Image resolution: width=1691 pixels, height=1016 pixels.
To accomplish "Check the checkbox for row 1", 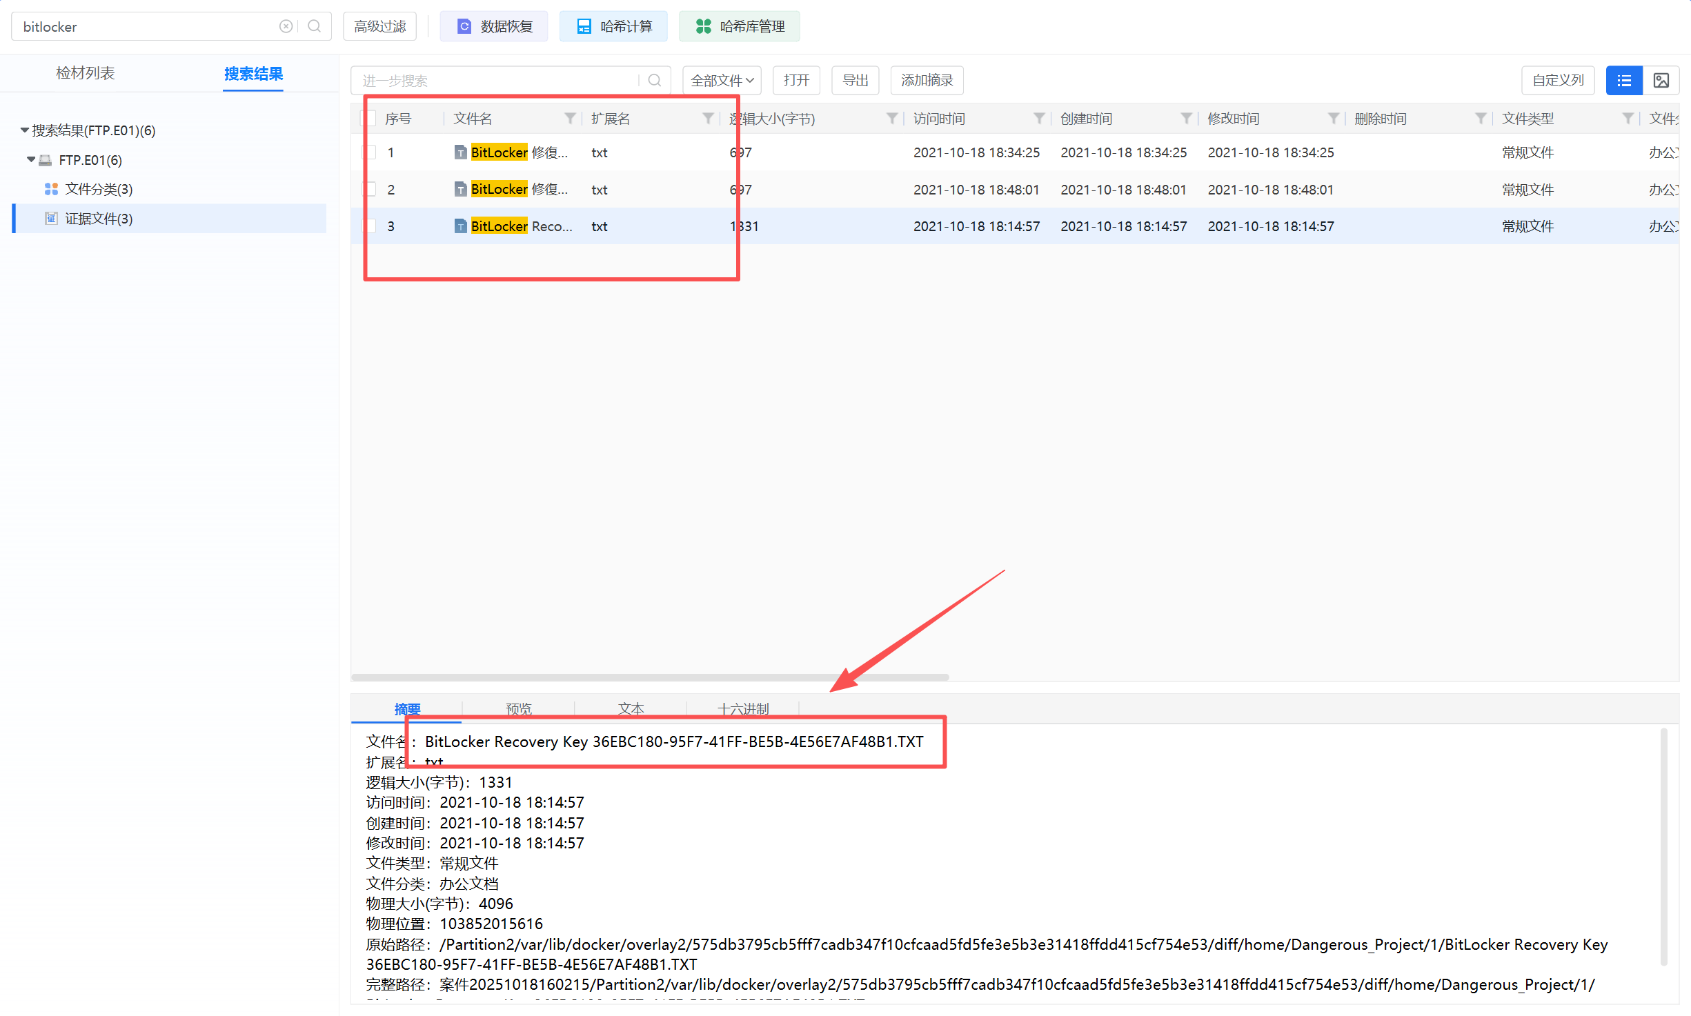I will (370, 152).
